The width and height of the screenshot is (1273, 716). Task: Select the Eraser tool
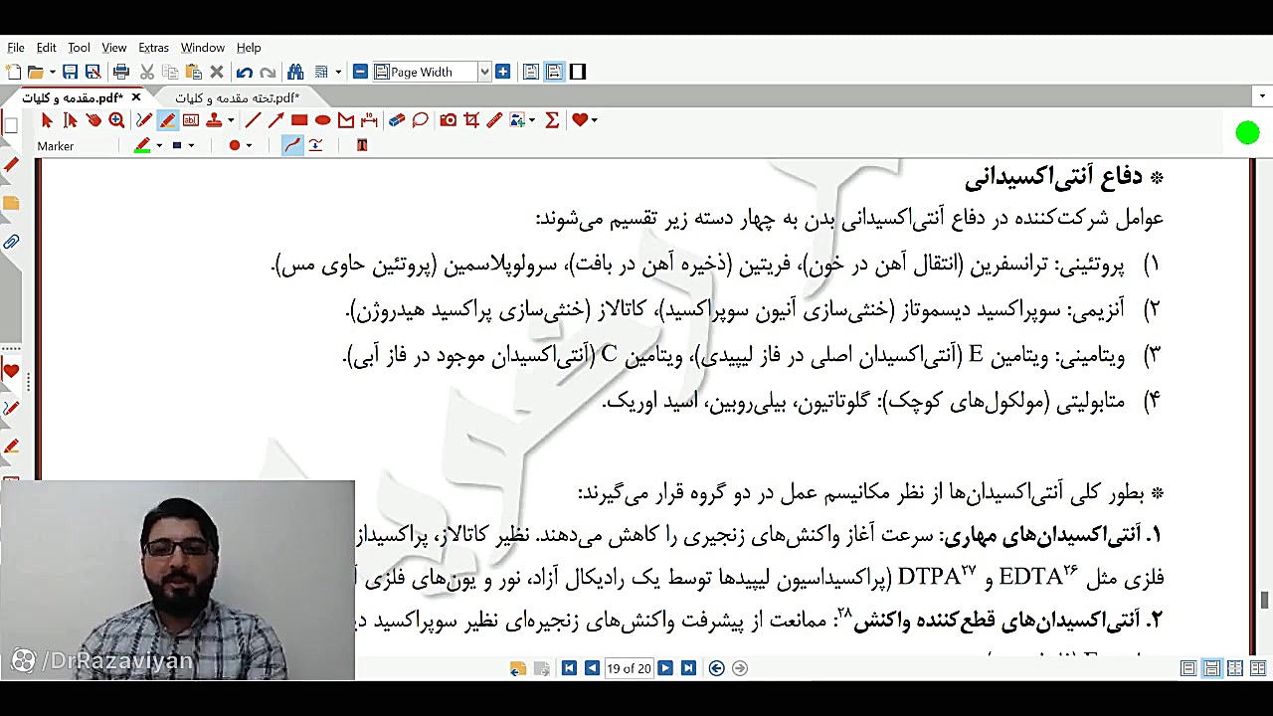[397, 120]
